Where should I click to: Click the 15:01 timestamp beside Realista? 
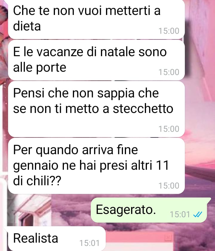pyautogui.click(x=89, y=243)
